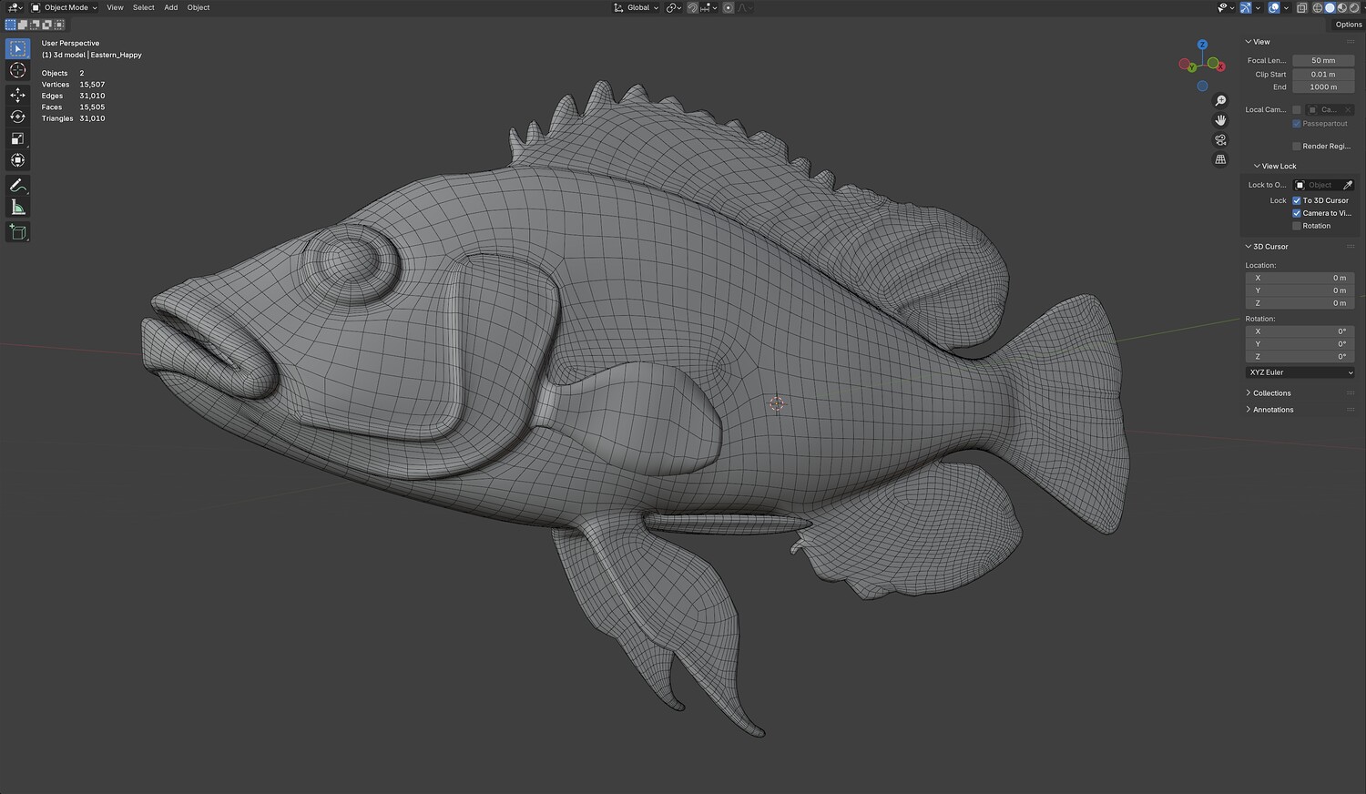Pick lock object with the eyedropper

click(x=1349, y=185)
